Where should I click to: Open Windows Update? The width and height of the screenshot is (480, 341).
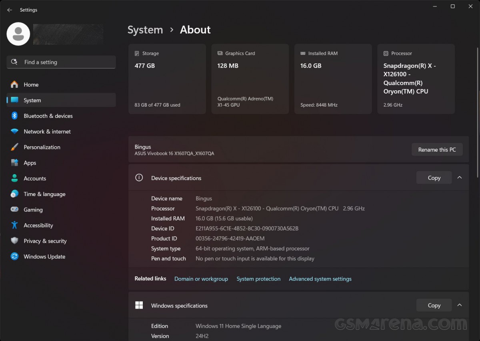click(44, 256)
